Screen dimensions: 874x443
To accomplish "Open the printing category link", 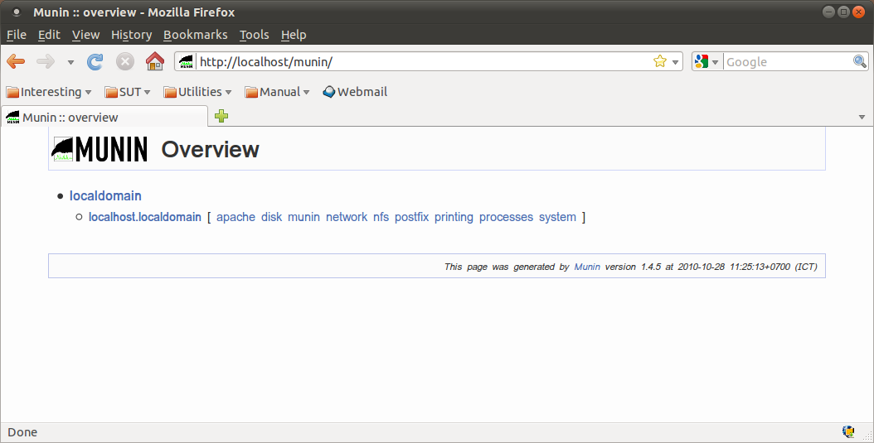I will coord(454,217).
